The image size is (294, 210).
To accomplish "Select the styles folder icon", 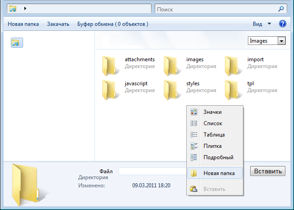I will (172, 90).
